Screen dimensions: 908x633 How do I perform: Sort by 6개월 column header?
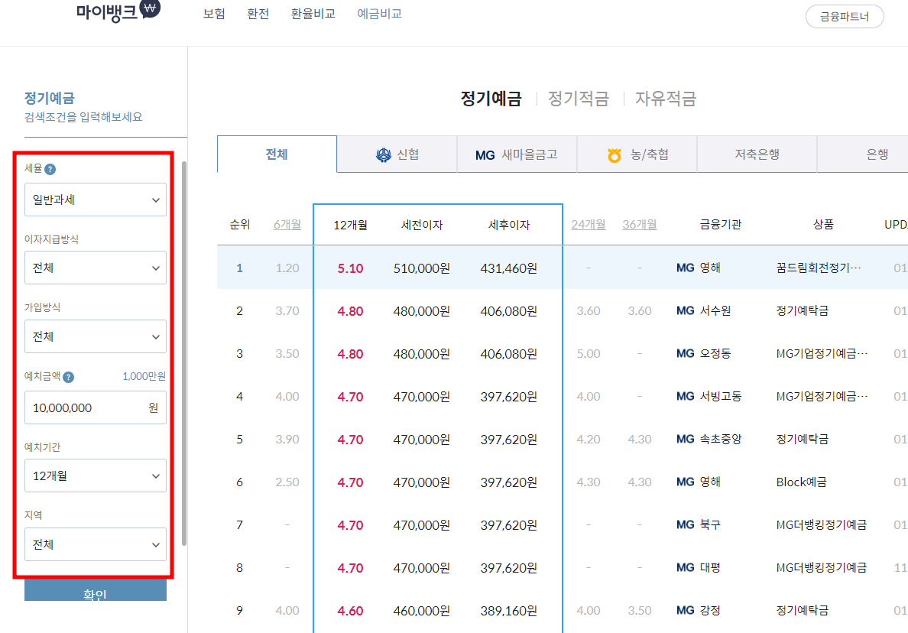tap(287, 224)
